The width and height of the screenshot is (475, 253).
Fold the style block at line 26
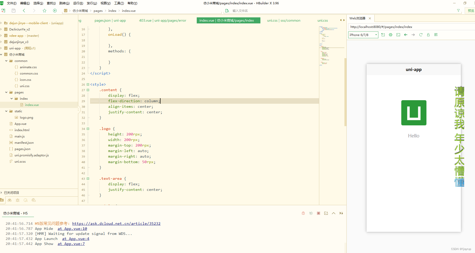click(x=88, y=84)
